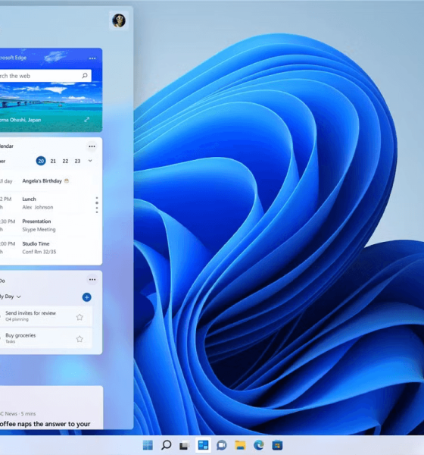Open the 'Buy groceries' task
The image size is (424, 455).
[x=45, y=338]
